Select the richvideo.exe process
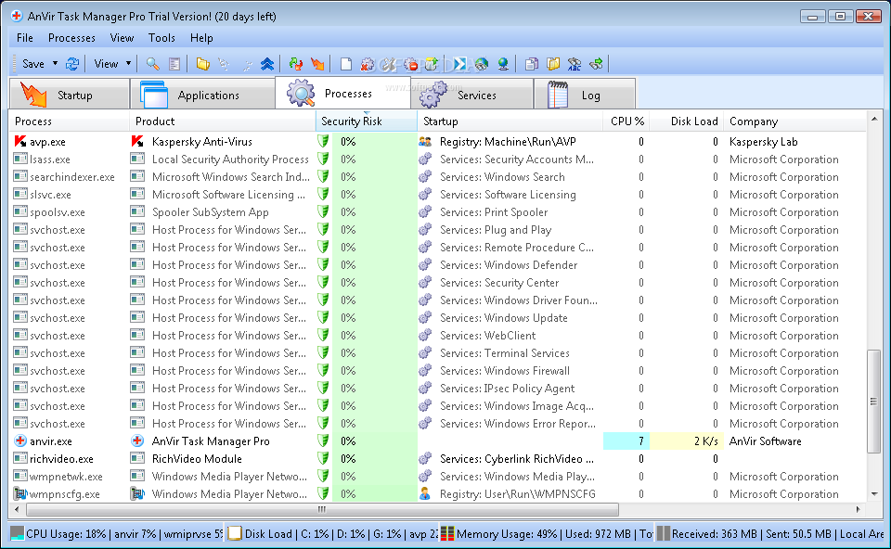 (x=61, y=459)
